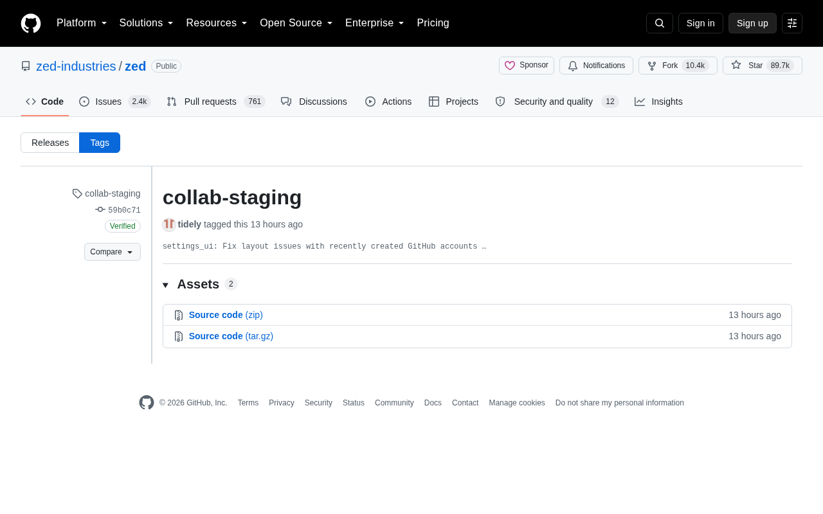
Task: Click the Notifications bell button
Action: [x=596, y=66]
